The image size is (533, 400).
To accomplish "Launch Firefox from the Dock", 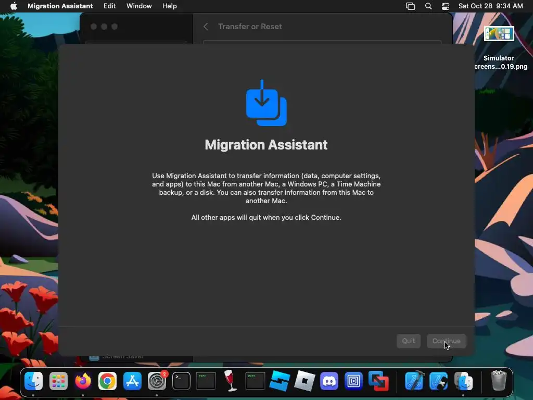I will (83, 381).
